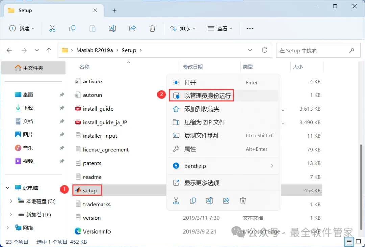Sort by the 大小 column header
The height and width of the screenshot is (247, 365).
(x=298, y=67)
